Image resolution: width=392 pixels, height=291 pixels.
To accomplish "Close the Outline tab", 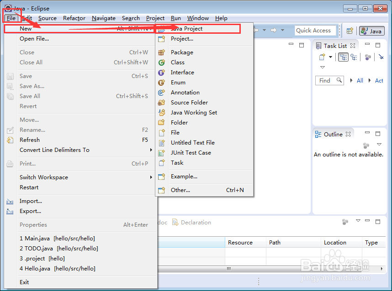I will (348, 134).
